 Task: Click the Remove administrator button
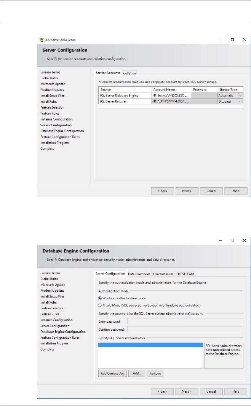[x=155, y=374]
